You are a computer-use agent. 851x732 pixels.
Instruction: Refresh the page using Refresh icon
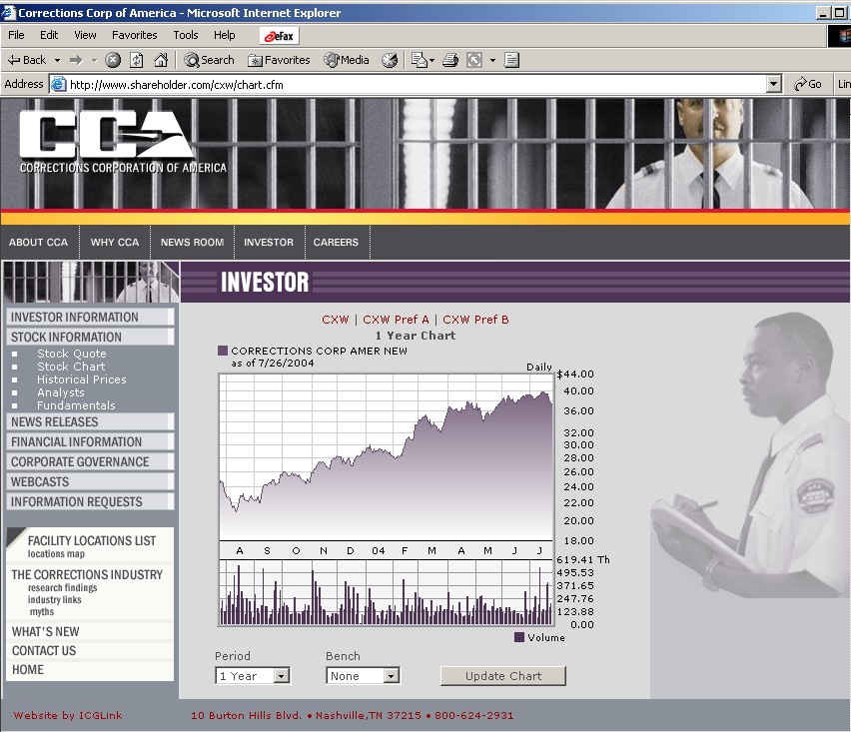tap(136, 60)
